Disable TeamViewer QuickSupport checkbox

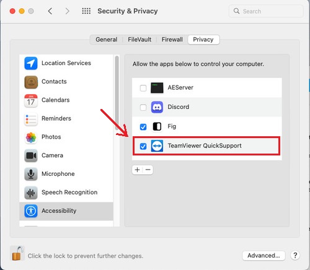click(x=143, y=146)
